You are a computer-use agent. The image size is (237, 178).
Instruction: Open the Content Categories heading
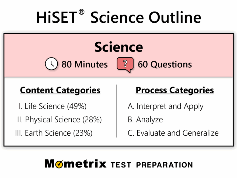[60, 90]
